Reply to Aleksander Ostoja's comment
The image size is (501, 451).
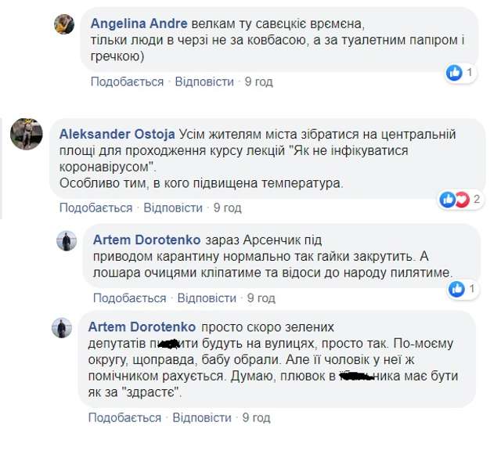click(173, 207)
